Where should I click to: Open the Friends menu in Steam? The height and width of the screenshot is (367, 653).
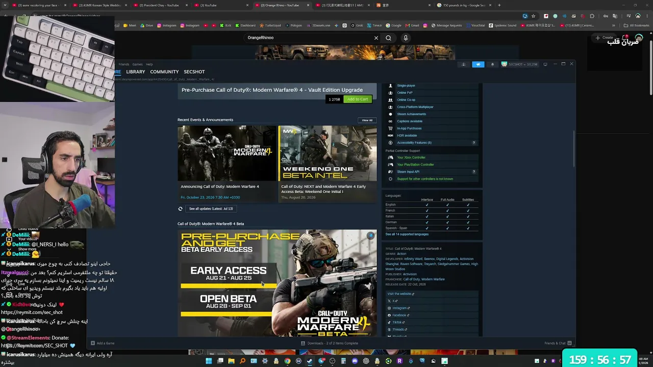pyautogui.click(x=124, y=64)
